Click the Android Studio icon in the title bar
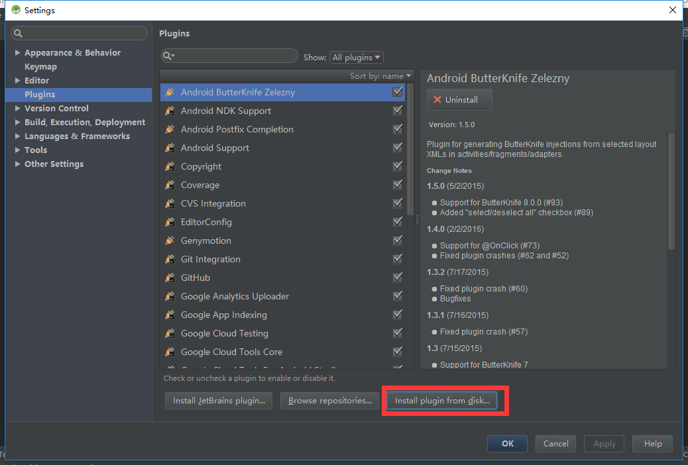The width and height of the screenshot is (688, 465). 16,10
